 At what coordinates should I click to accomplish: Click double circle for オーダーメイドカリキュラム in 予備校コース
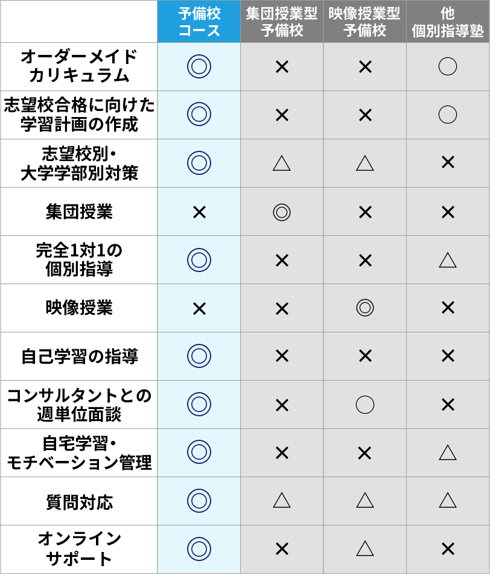click(199, 66)
